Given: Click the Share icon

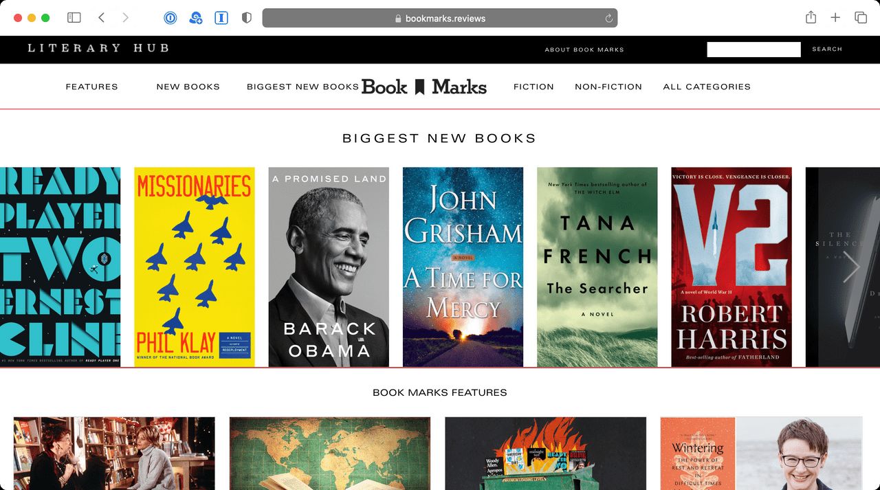Looking at the screenshot, I should click(x=811, y=18).
